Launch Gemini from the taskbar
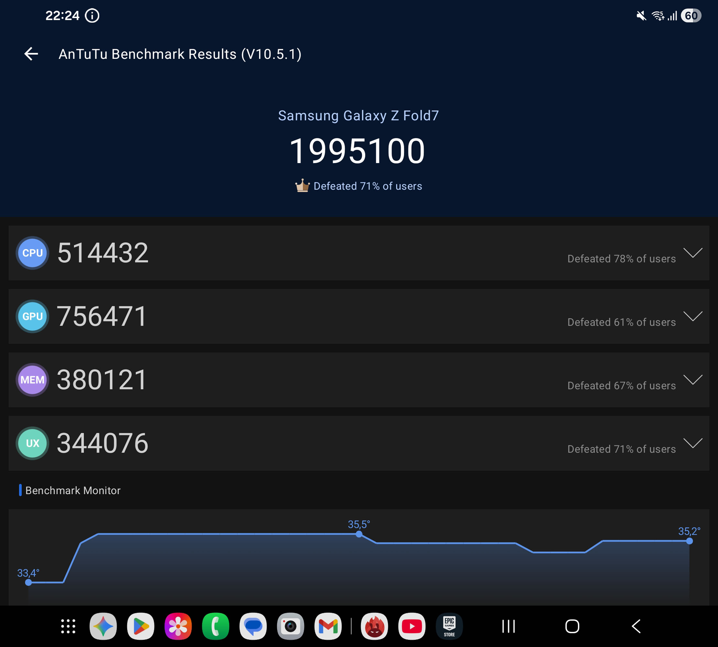Screen dimensions: 718x647 103,626
